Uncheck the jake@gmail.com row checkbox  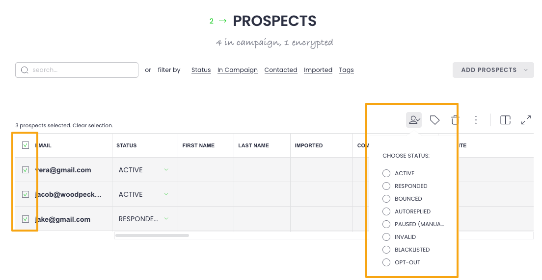click(26, 219)
